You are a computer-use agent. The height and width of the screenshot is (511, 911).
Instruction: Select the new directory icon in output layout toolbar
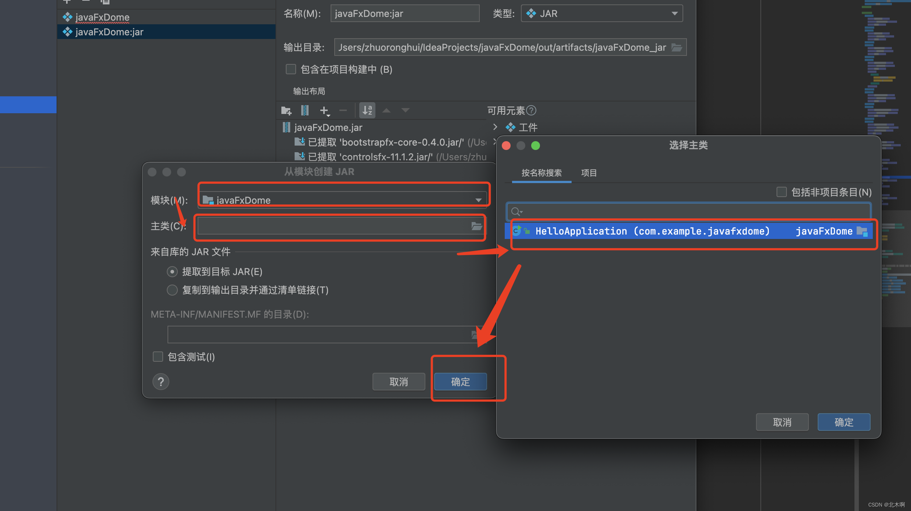pyautogui.click(x=286, y=110)
